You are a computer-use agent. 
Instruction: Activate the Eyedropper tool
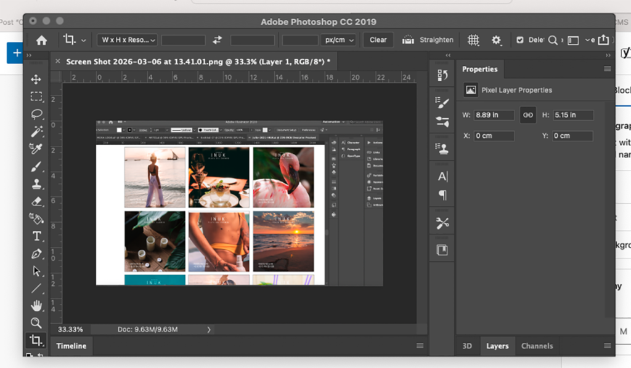[x=36, y=149]
